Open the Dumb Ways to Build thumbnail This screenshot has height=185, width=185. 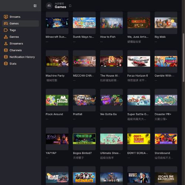tap(84, 23)
